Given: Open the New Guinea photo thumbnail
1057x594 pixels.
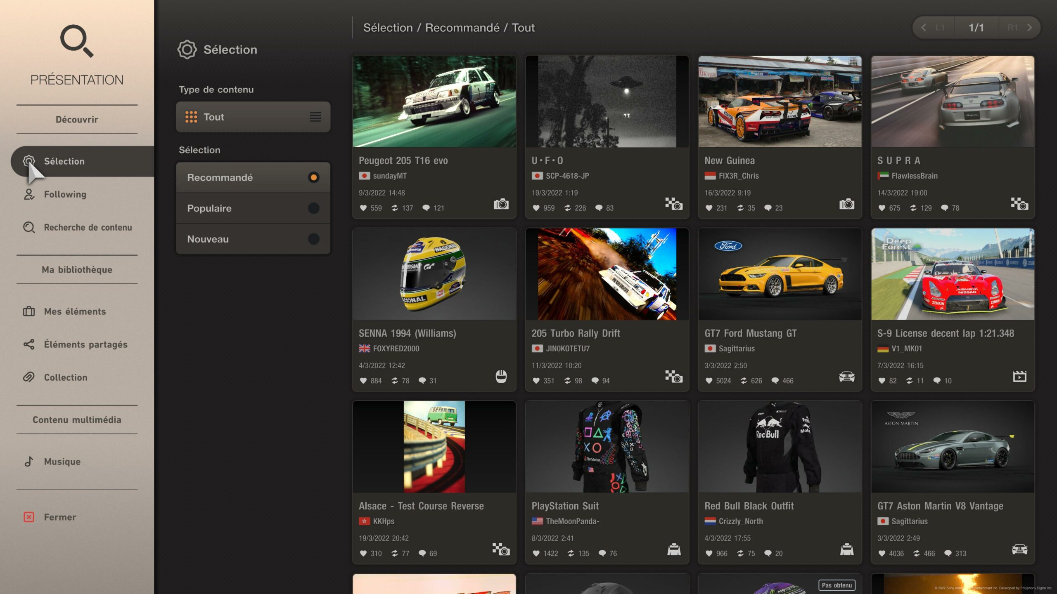Looking at the screenshot, I should [x=780, y=101].
